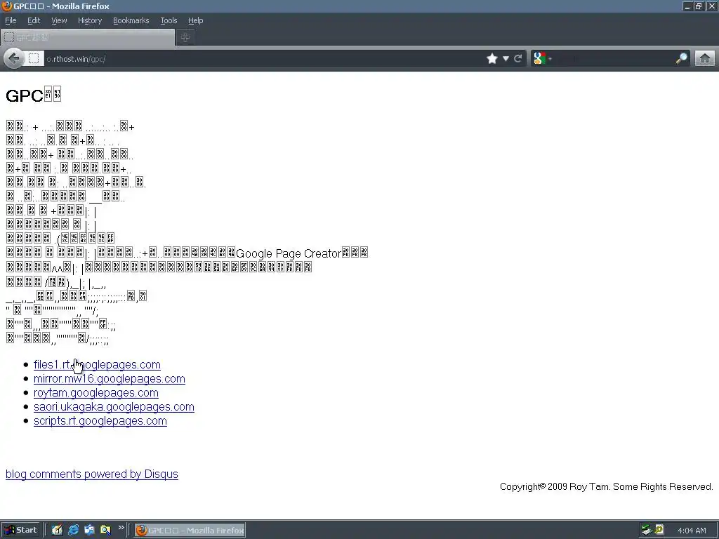This screenshot has height=539, width=719.
Task: Click first quick launch icon on taskbar
Action: (57, 531)
